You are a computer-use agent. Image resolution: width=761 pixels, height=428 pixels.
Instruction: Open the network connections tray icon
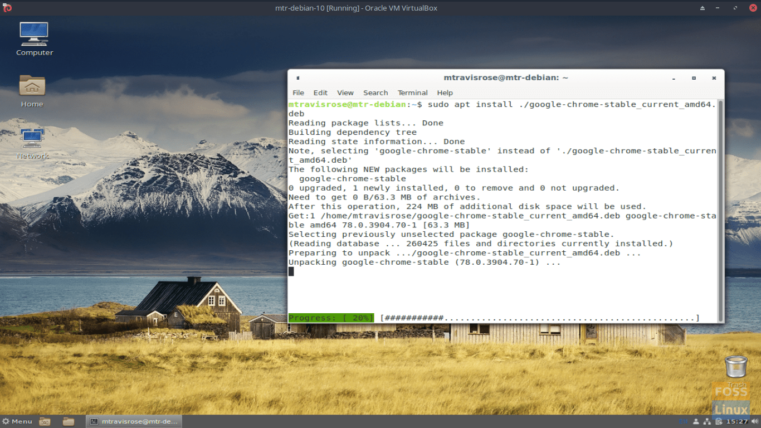click(x=707, y=421)
